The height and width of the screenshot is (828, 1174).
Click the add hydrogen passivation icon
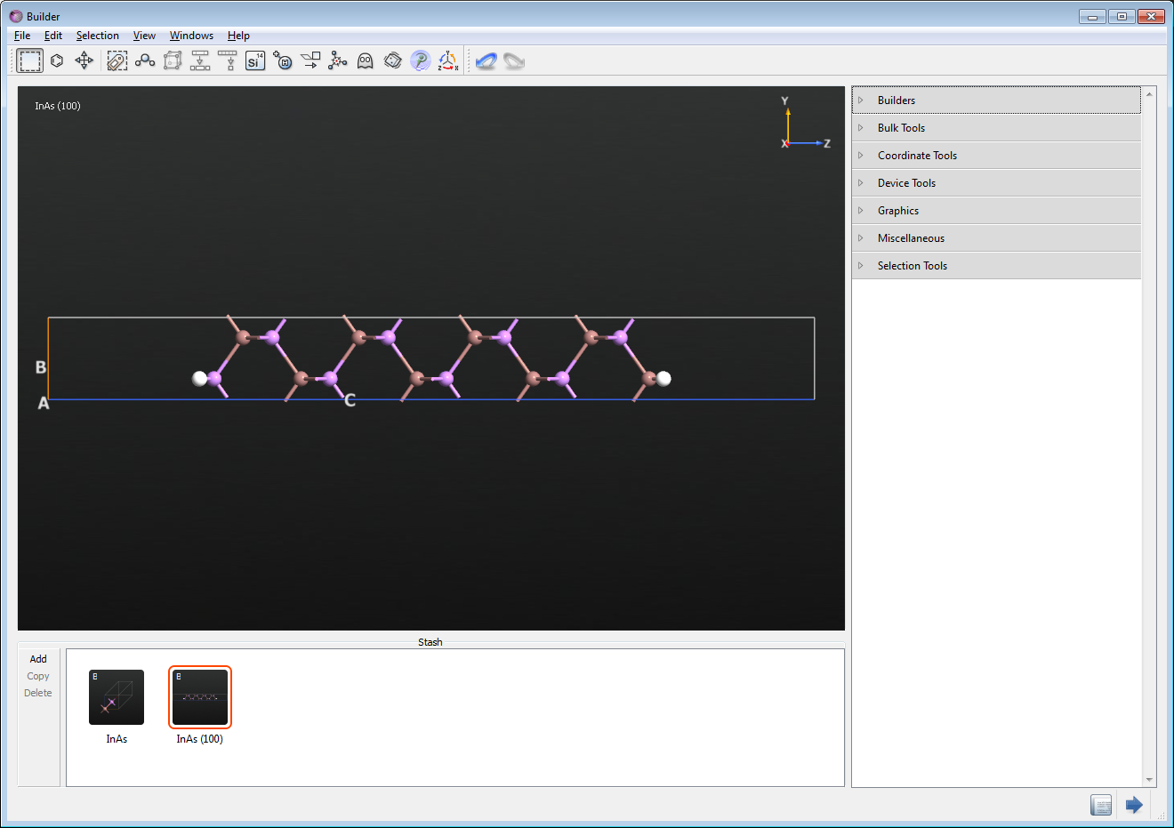click(x=283, y=60)
